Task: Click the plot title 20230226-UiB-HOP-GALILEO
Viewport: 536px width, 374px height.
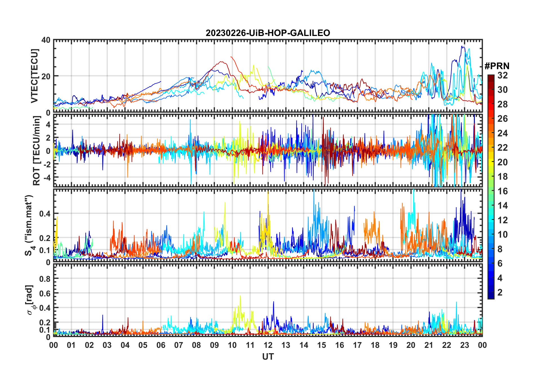Action: point(268,33)
